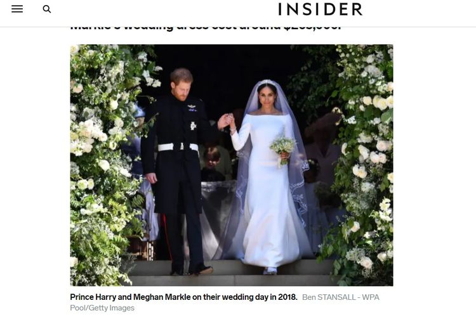
Task: Select the caption about Harry and Meghan's wedding day
Action: [183, 297]
